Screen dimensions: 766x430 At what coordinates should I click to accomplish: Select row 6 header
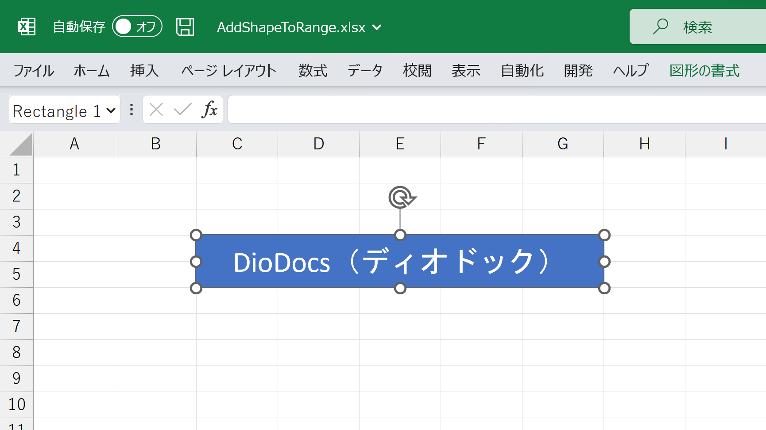point(16,301)
